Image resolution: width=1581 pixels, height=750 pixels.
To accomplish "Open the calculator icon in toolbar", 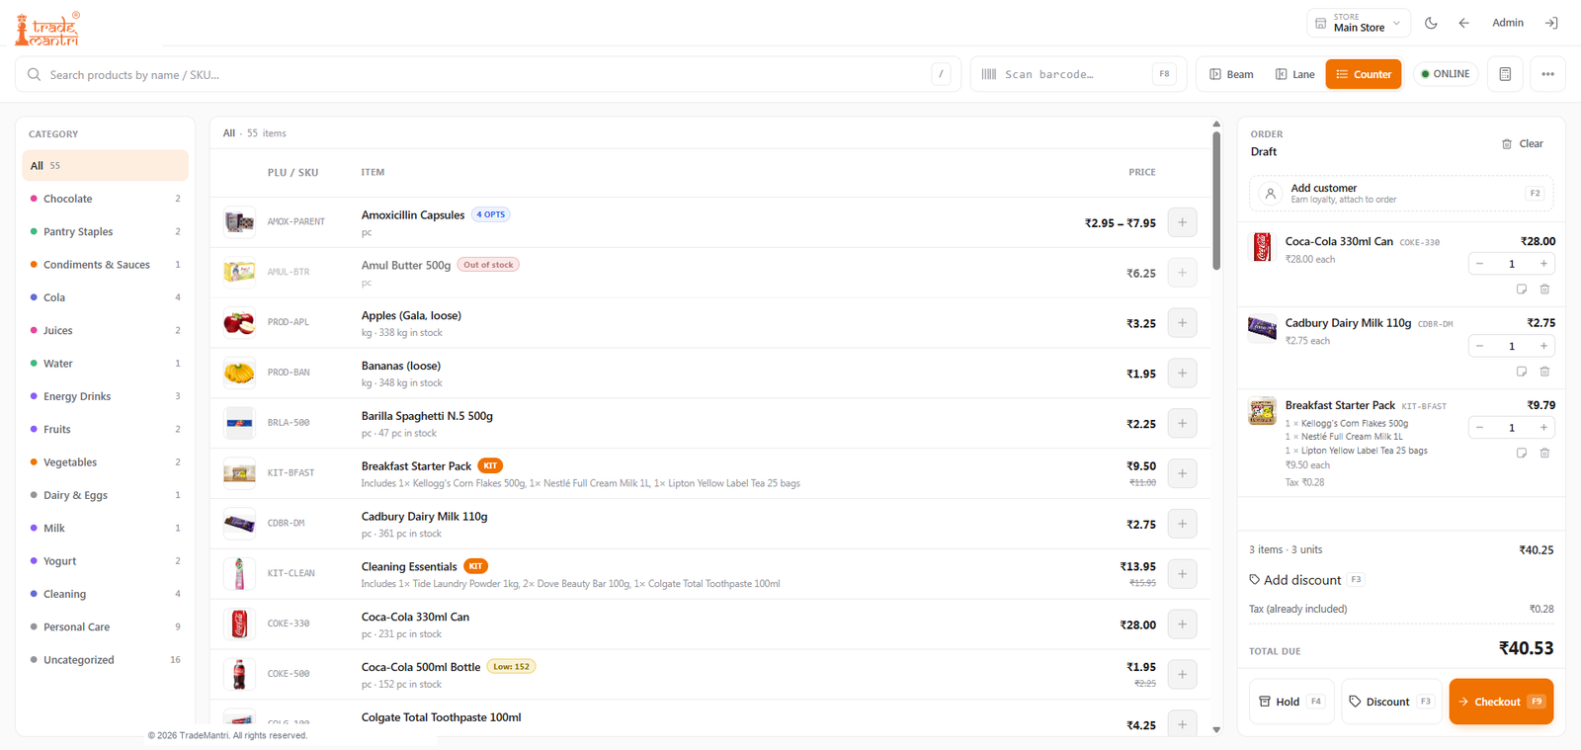I will pos(1505,74).
